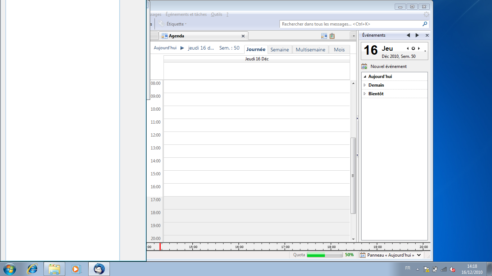This screenshot has width=492, height=276.
Task: Click the muted volume icon in system tray
Action: pos(452,269)
